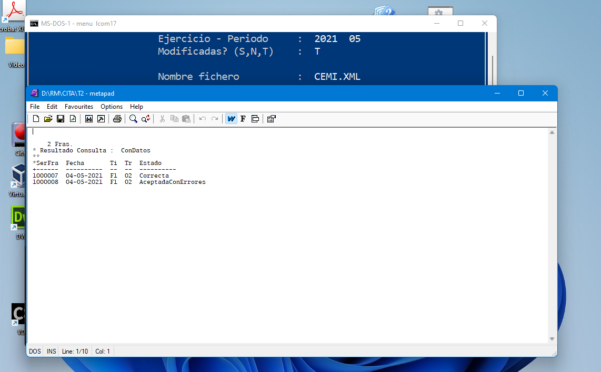The height and width of the screenshot is (372, 601).
Task: Print the document using the printer icon
Action: pos(117,119)
